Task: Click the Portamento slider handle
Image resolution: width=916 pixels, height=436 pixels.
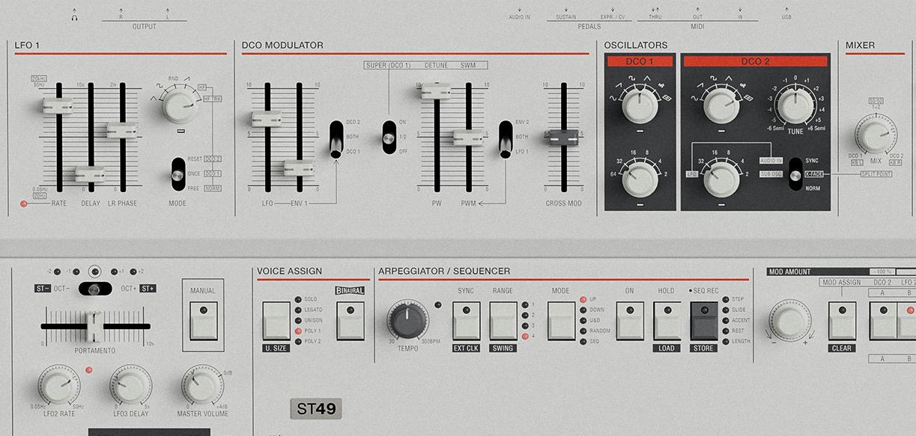Action: click(93, 327)
